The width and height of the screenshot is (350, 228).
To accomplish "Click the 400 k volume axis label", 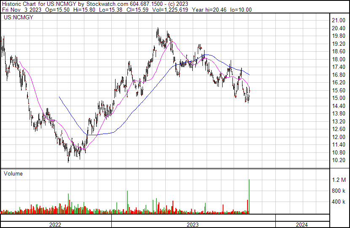I will point(338,202).
